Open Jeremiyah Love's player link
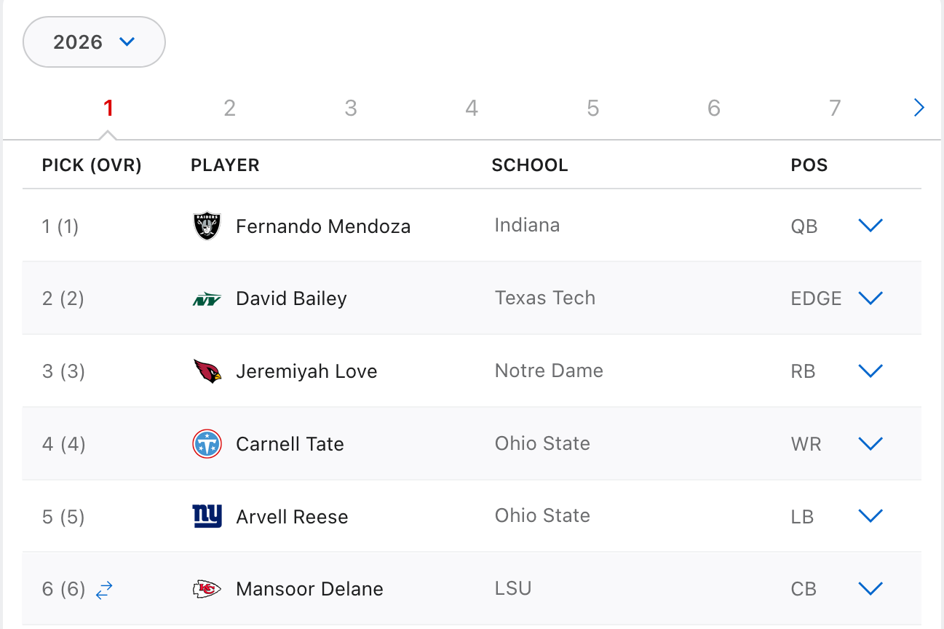The image size is (944, 629). click(x=306, y=371)
